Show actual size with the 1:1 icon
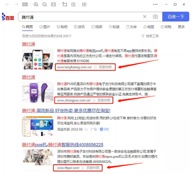This screenshot has height=174, width=192. [53, 4]
